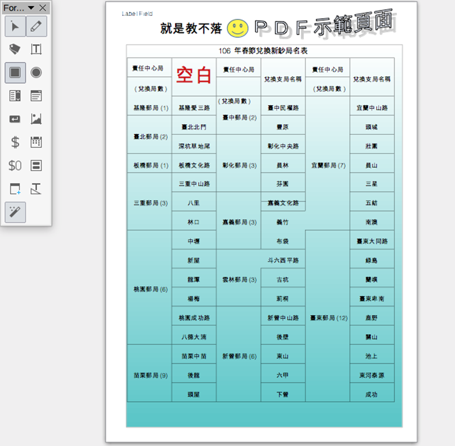Toggle the stacked two-box field tool

click(36, 166)
